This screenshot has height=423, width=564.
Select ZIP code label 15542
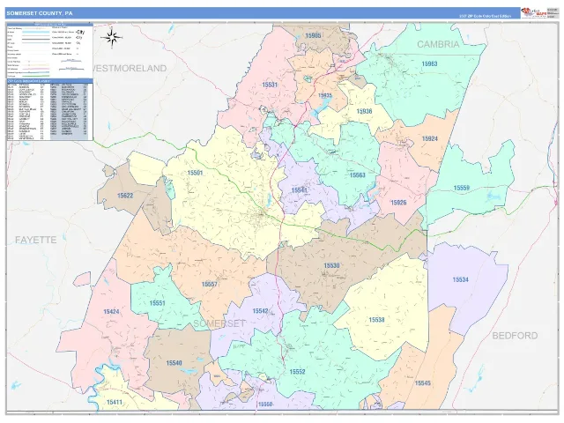261,311
